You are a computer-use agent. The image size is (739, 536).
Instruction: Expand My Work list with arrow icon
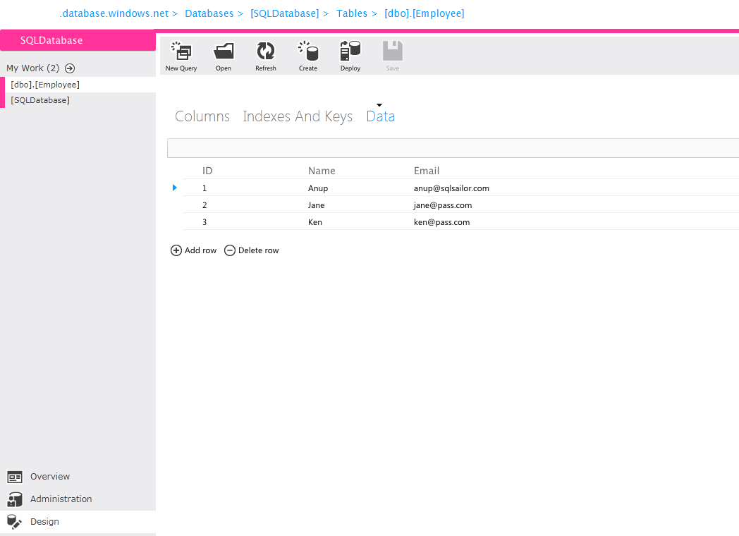70,68
